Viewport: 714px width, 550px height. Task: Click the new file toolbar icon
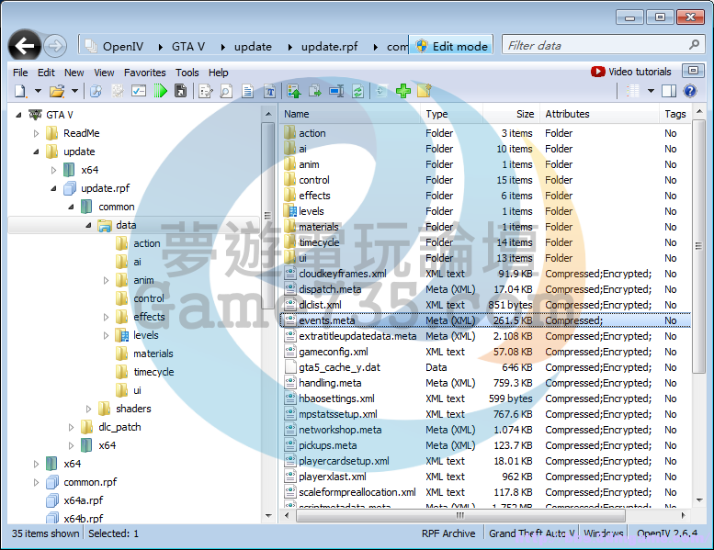click(20, 91)
